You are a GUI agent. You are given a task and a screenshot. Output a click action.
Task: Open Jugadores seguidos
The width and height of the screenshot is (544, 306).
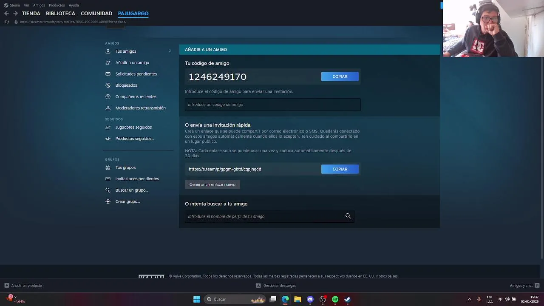(133, 127)
